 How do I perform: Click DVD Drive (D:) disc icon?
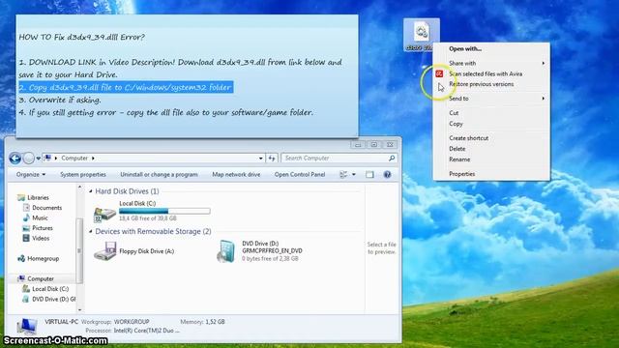[x=225, y=251]
